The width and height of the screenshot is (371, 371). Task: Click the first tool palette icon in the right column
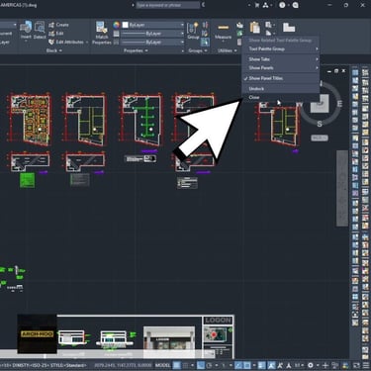click(365, 72)
